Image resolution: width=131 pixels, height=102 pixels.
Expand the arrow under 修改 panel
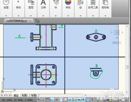[19, 16]
